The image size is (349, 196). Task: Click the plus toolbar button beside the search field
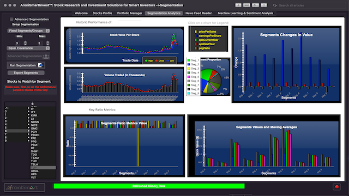[x=238, y=5]
